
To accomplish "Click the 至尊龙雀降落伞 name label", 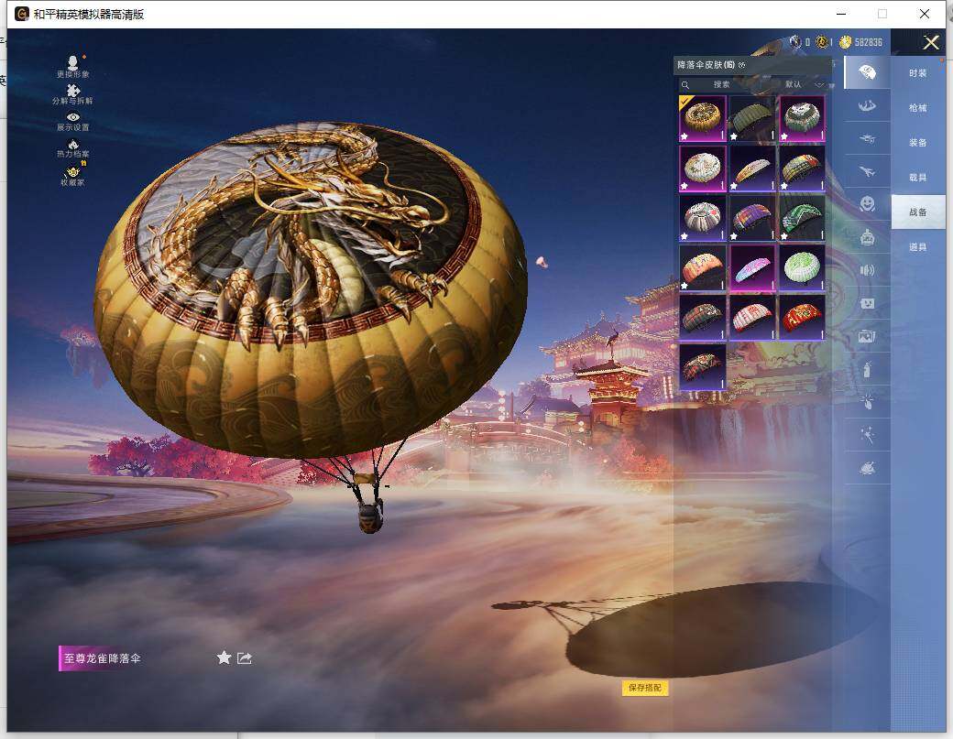I will point(102,658).
